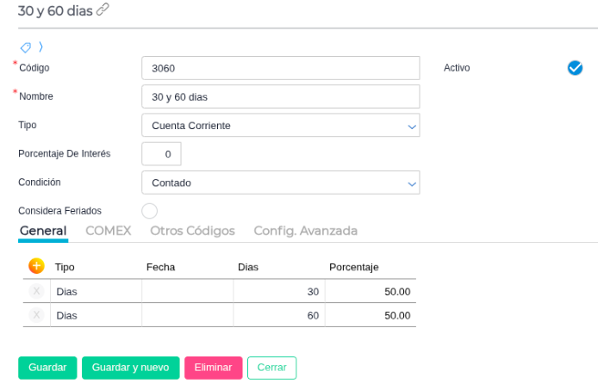Click the Porcentaje De Interés field

coord(161,154)
